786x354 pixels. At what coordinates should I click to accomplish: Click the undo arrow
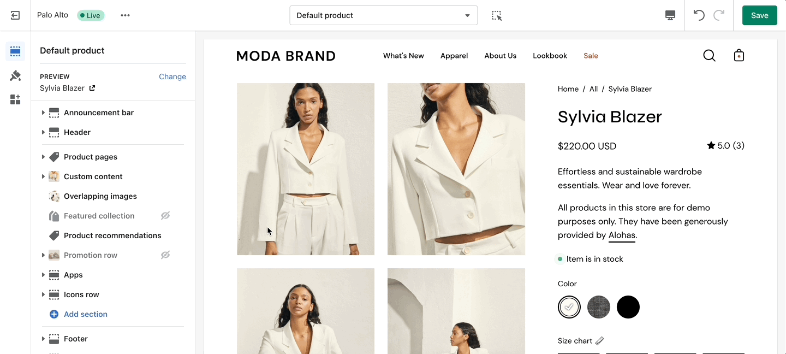699,15
